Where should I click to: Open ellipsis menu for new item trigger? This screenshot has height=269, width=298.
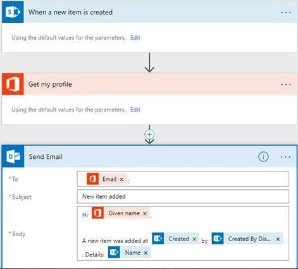[x=286, y=13]
